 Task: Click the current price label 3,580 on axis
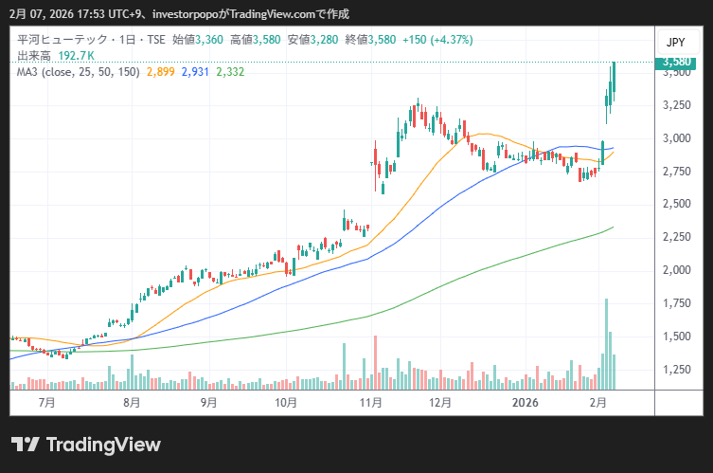676,63
